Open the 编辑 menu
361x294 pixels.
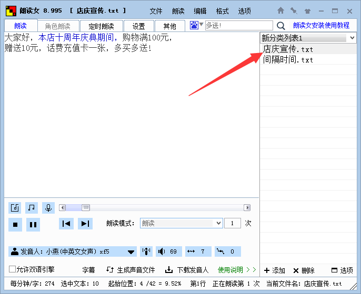pos(200,11)
